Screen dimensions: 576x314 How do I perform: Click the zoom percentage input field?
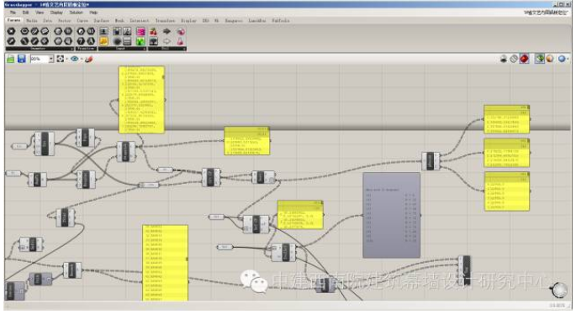click(x=40, y=59)
